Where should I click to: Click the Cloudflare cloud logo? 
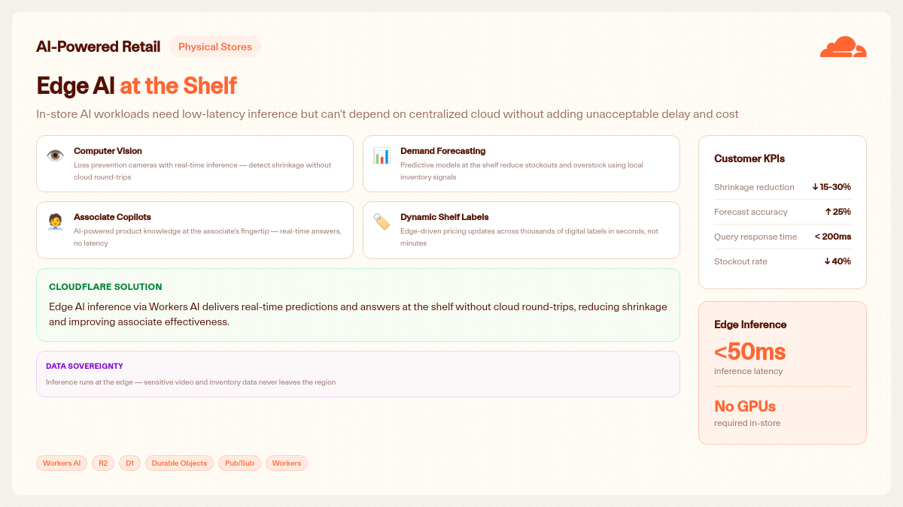click(x=843, y=47)
